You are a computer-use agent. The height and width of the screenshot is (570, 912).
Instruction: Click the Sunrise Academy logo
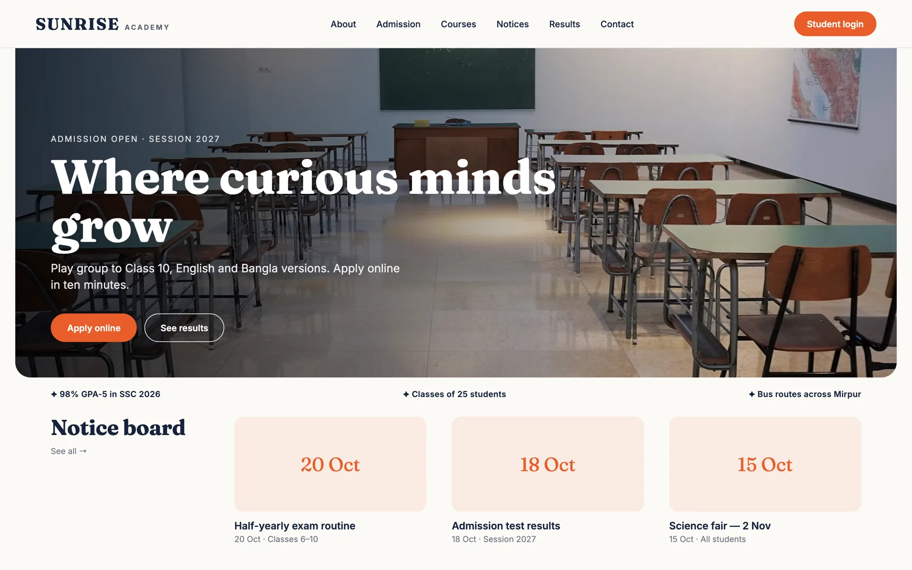coord(102,24)
